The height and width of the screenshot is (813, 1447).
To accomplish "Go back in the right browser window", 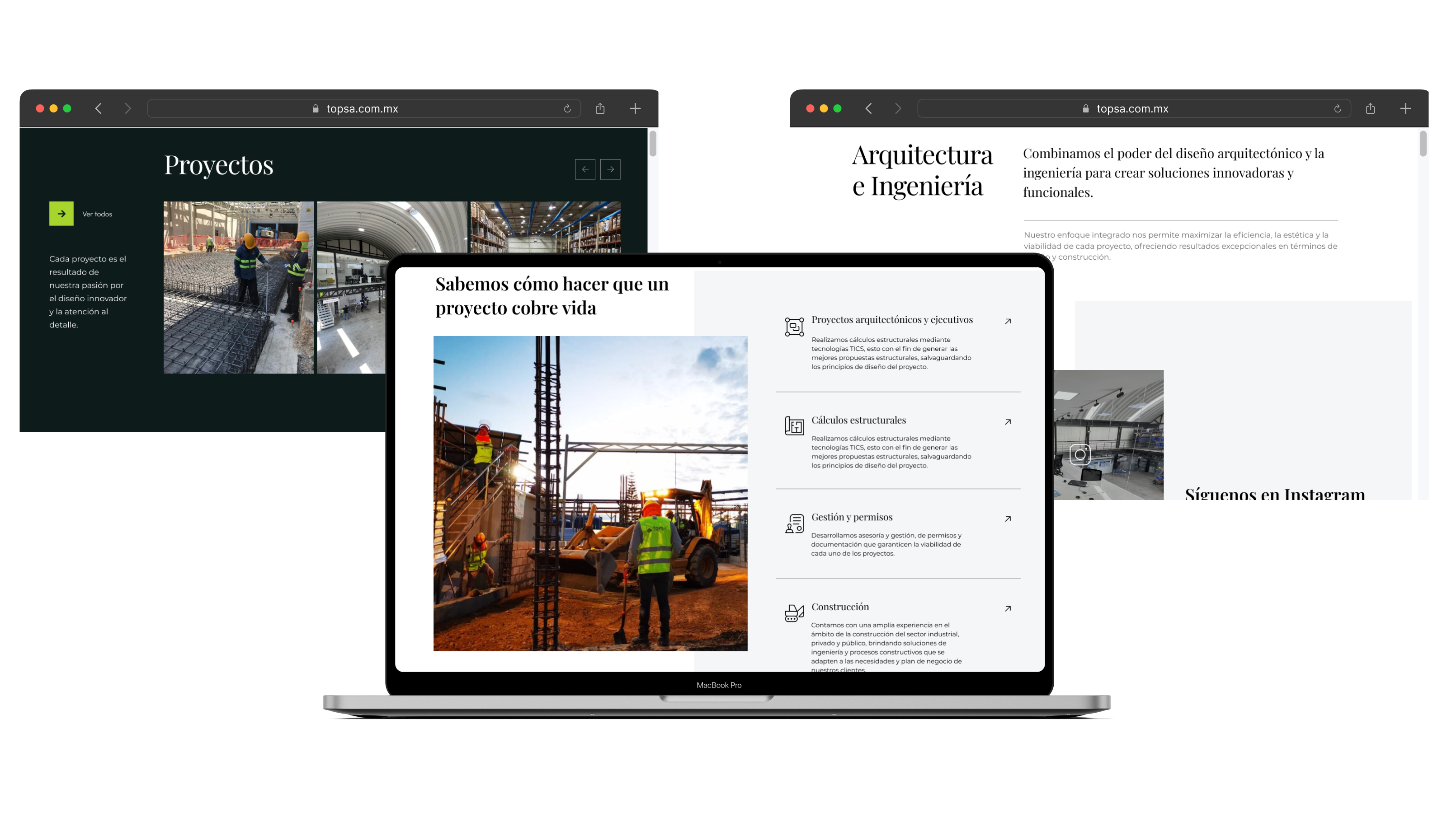I will point(868,109).
